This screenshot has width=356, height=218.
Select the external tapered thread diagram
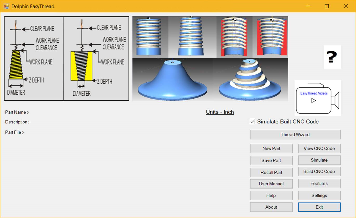pyautogui.click(x=33, y=58)
